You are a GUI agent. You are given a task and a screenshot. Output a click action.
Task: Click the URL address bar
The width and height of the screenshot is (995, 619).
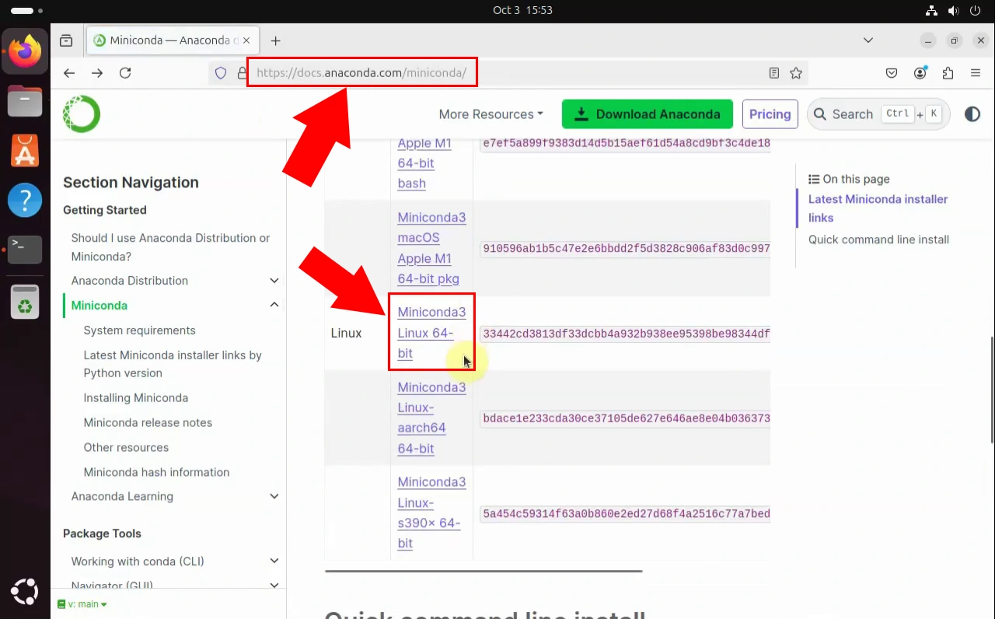[509, 73]
